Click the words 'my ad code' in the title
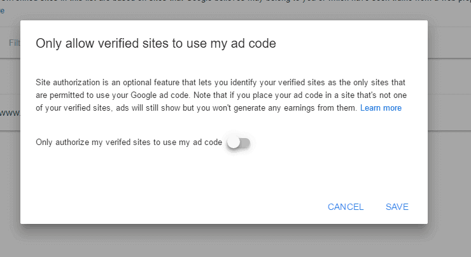The height and width of the screenshot is (257, 471). point(251,43)
